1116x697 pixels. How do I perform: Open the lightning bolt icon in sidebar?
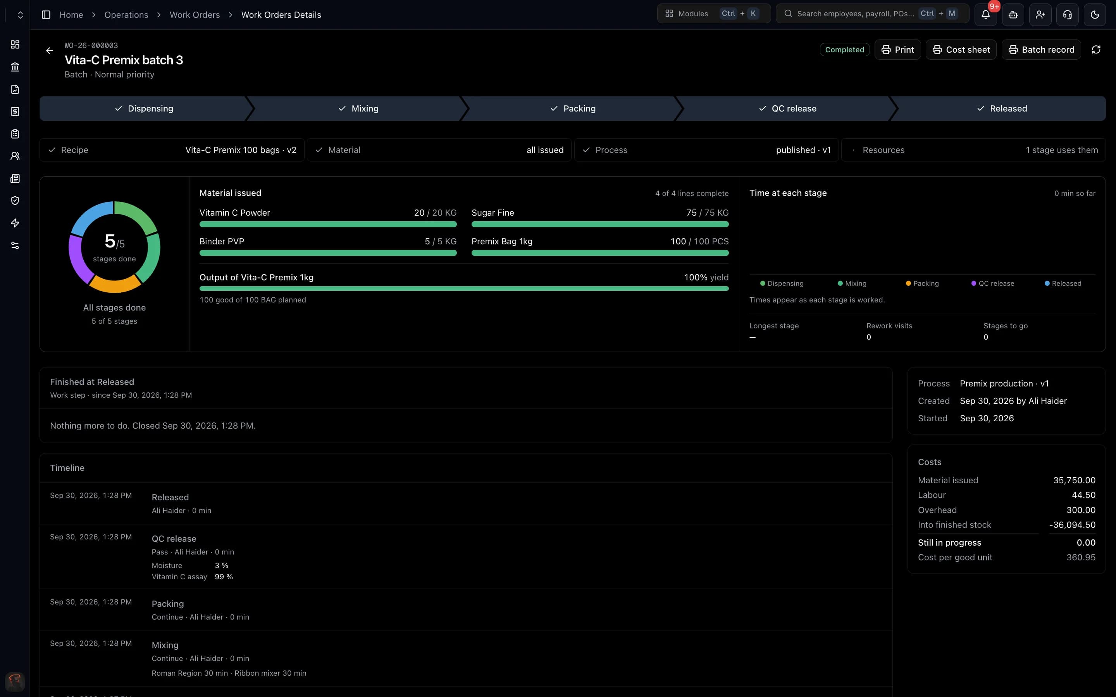coord(15,223)
